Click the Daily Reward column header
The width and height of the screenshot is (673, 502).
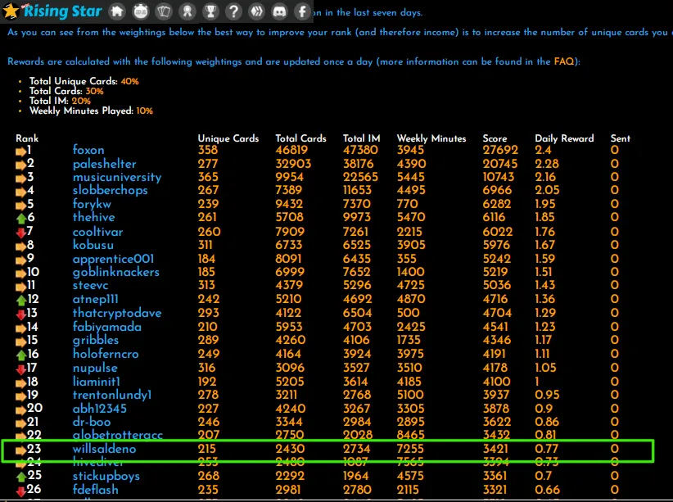(564, 138)
